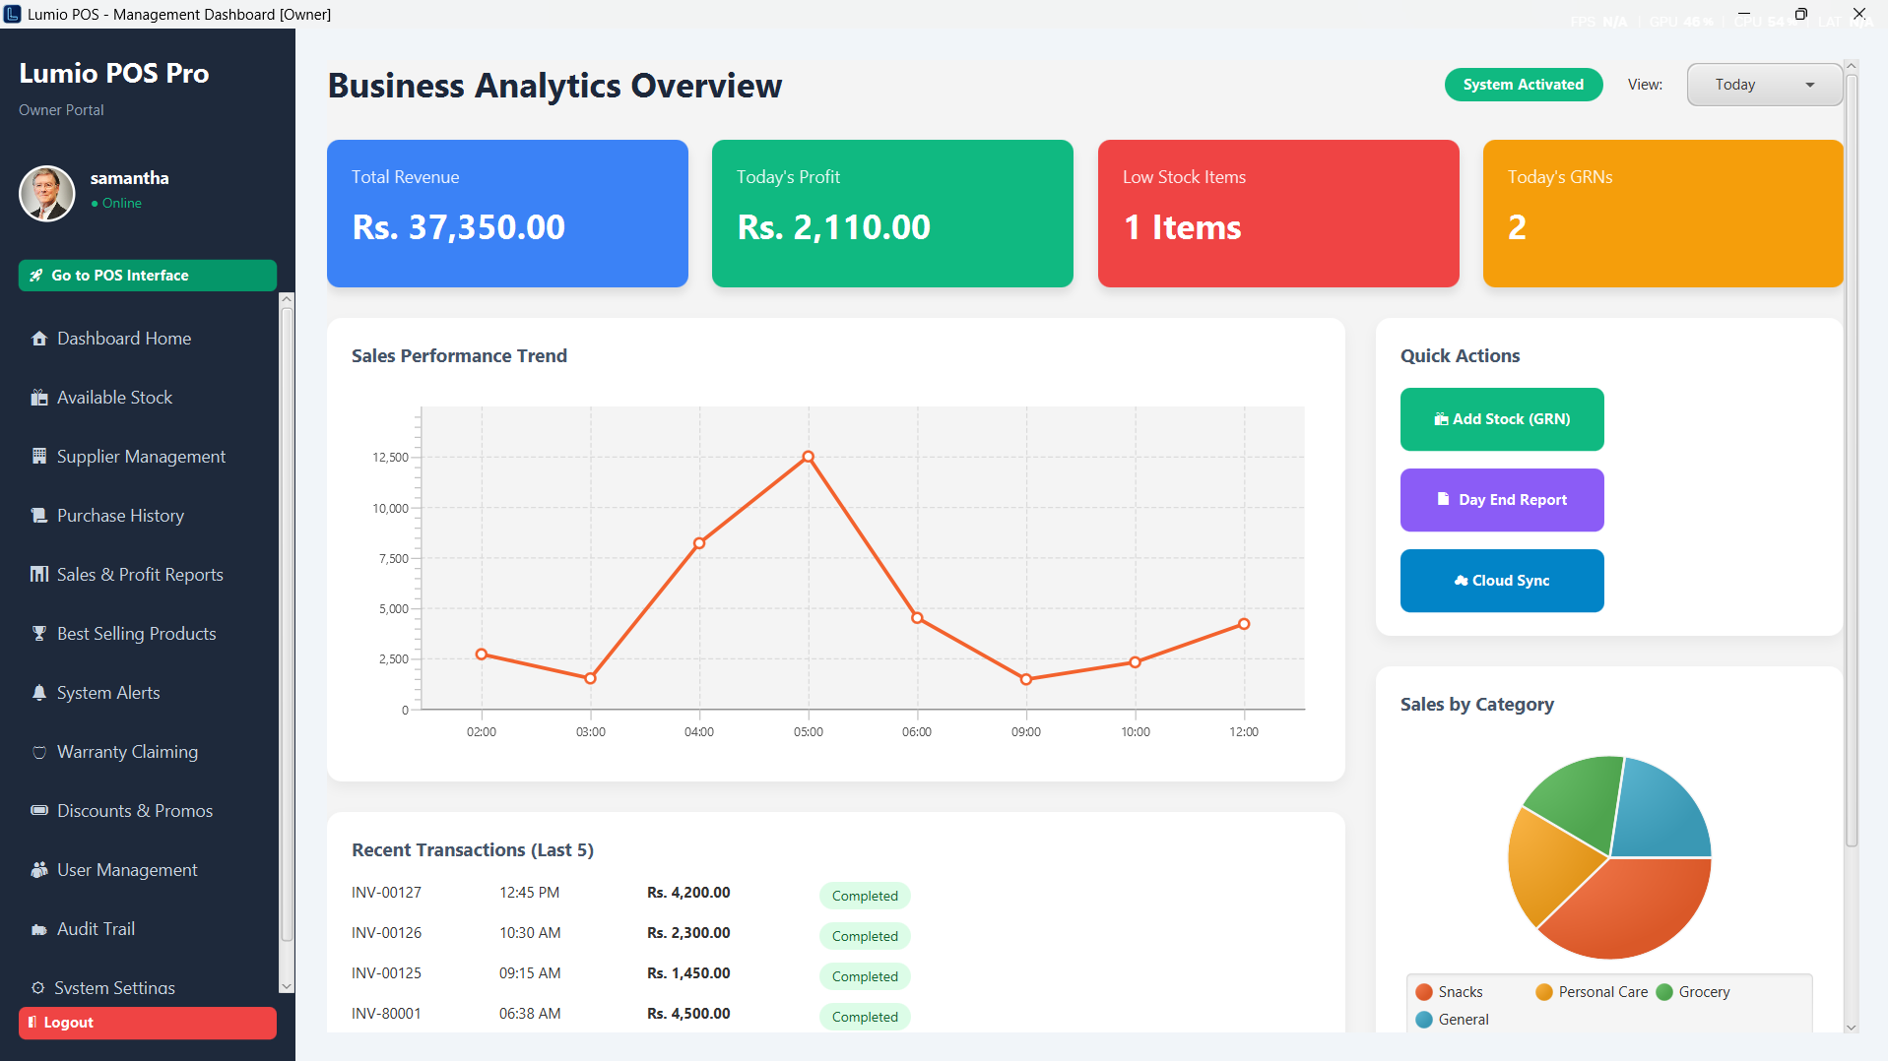
Task: Open the View period dropdown
Action: 1764,85
